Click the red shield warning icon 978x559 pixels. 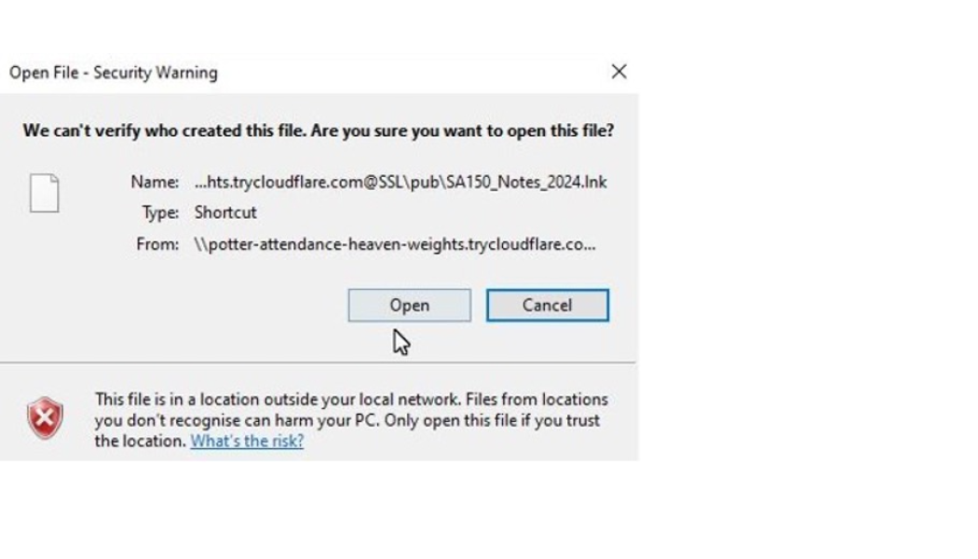[x=45, y=417]
